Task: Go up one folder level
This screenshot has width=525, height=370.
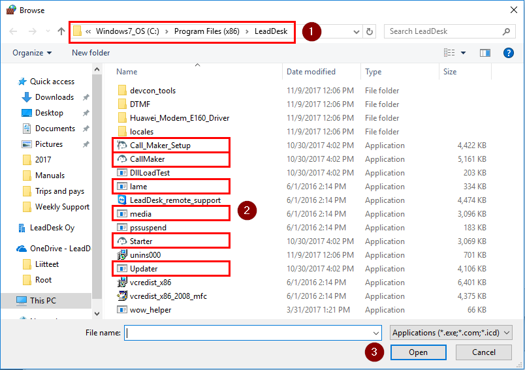Action: (61, 31)
